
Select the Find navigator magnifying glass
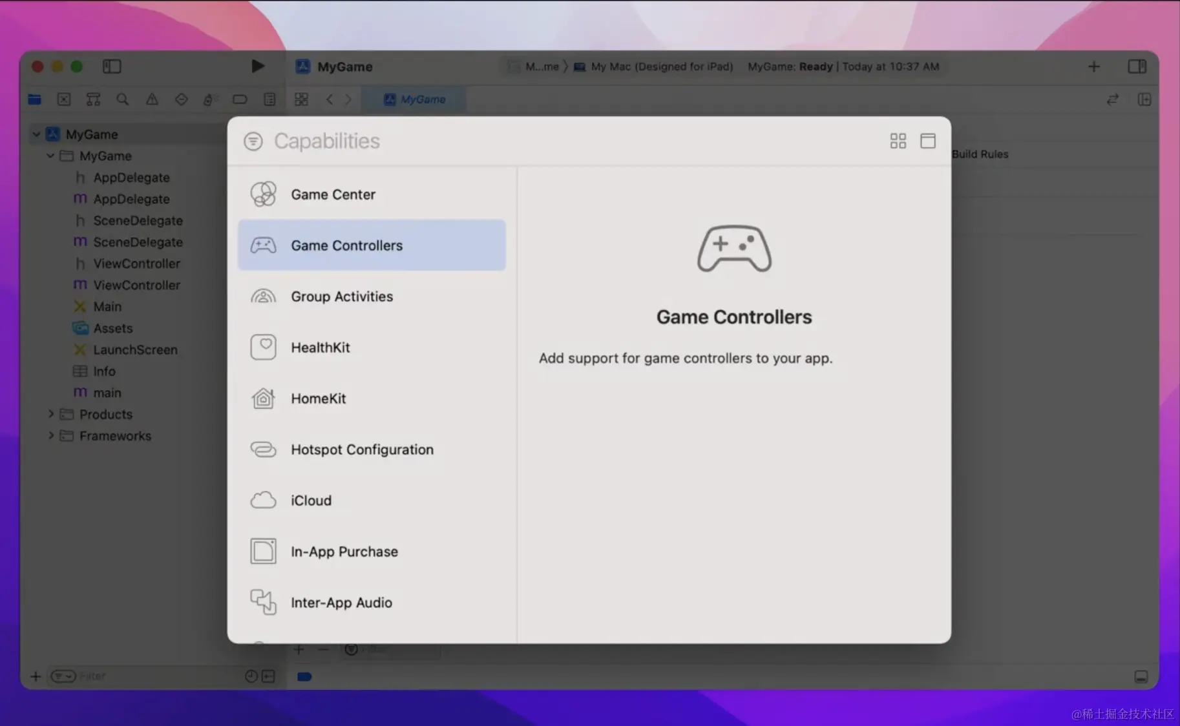[x=122, y=99]
